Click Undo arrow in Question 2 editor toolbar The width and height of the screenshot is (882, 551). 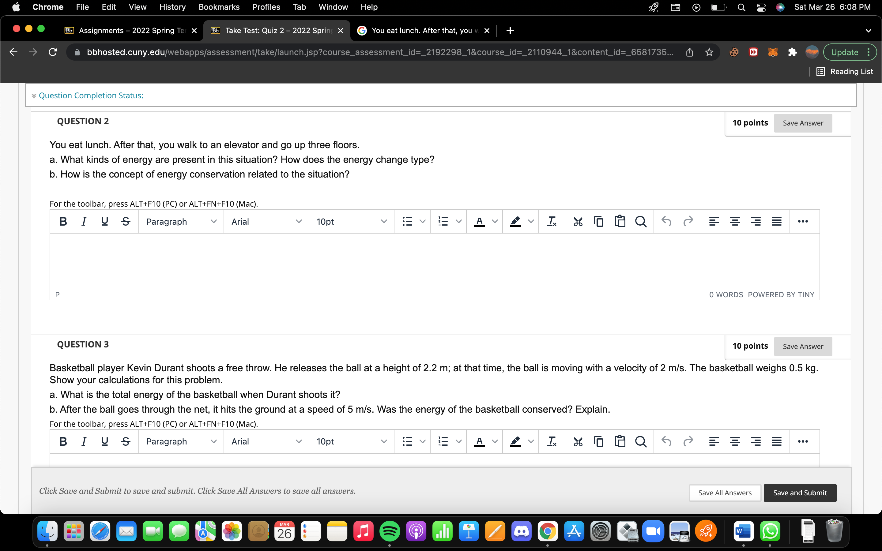667,221
